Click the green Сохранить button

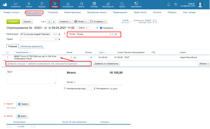[13, 21]
